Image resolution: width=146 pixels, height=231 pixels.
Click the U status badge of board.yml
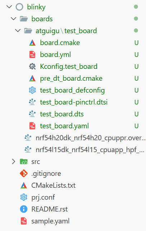click(x=136, y=55)
